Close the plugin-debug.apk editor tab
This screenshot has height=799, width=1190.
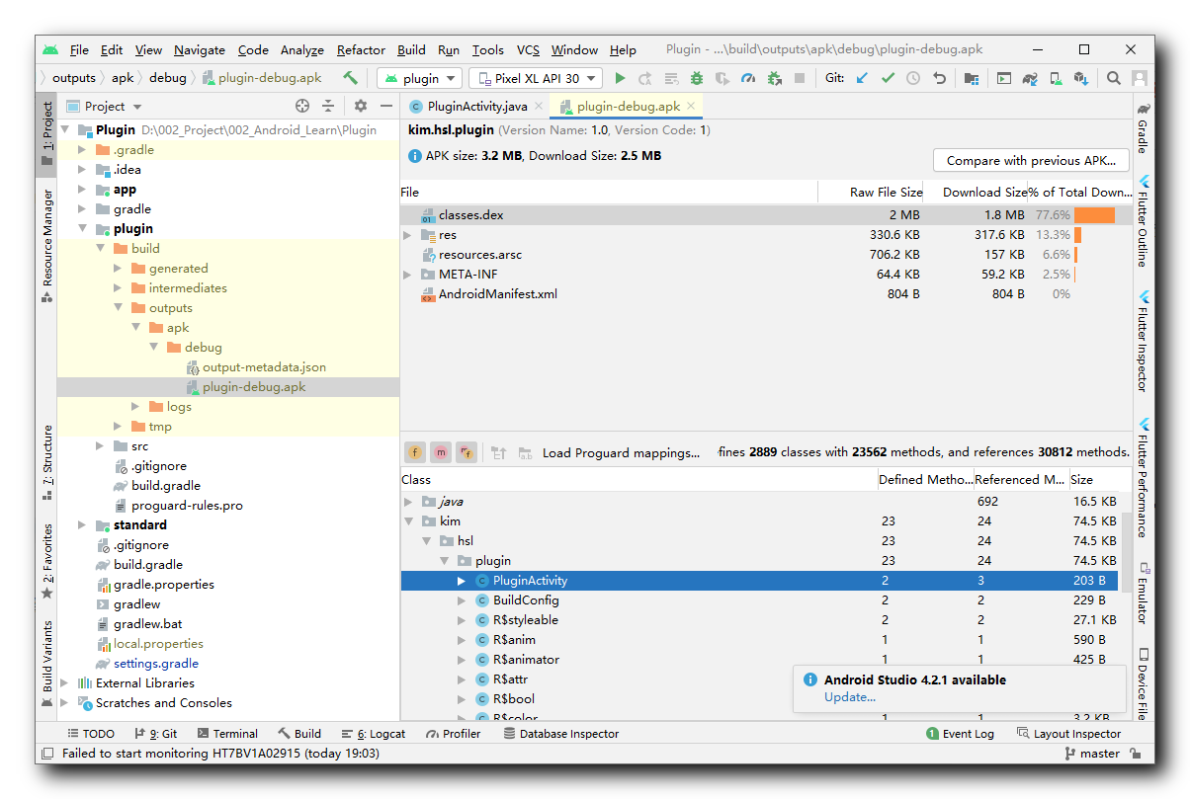pos(691,106)
